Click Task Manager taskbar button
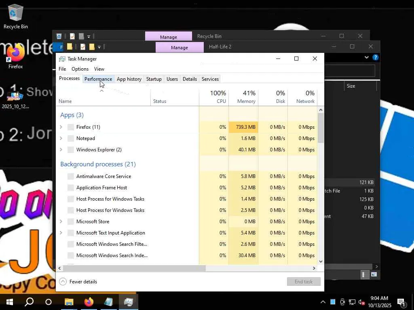This screenshot has width=414, height=310. (128, 302)
